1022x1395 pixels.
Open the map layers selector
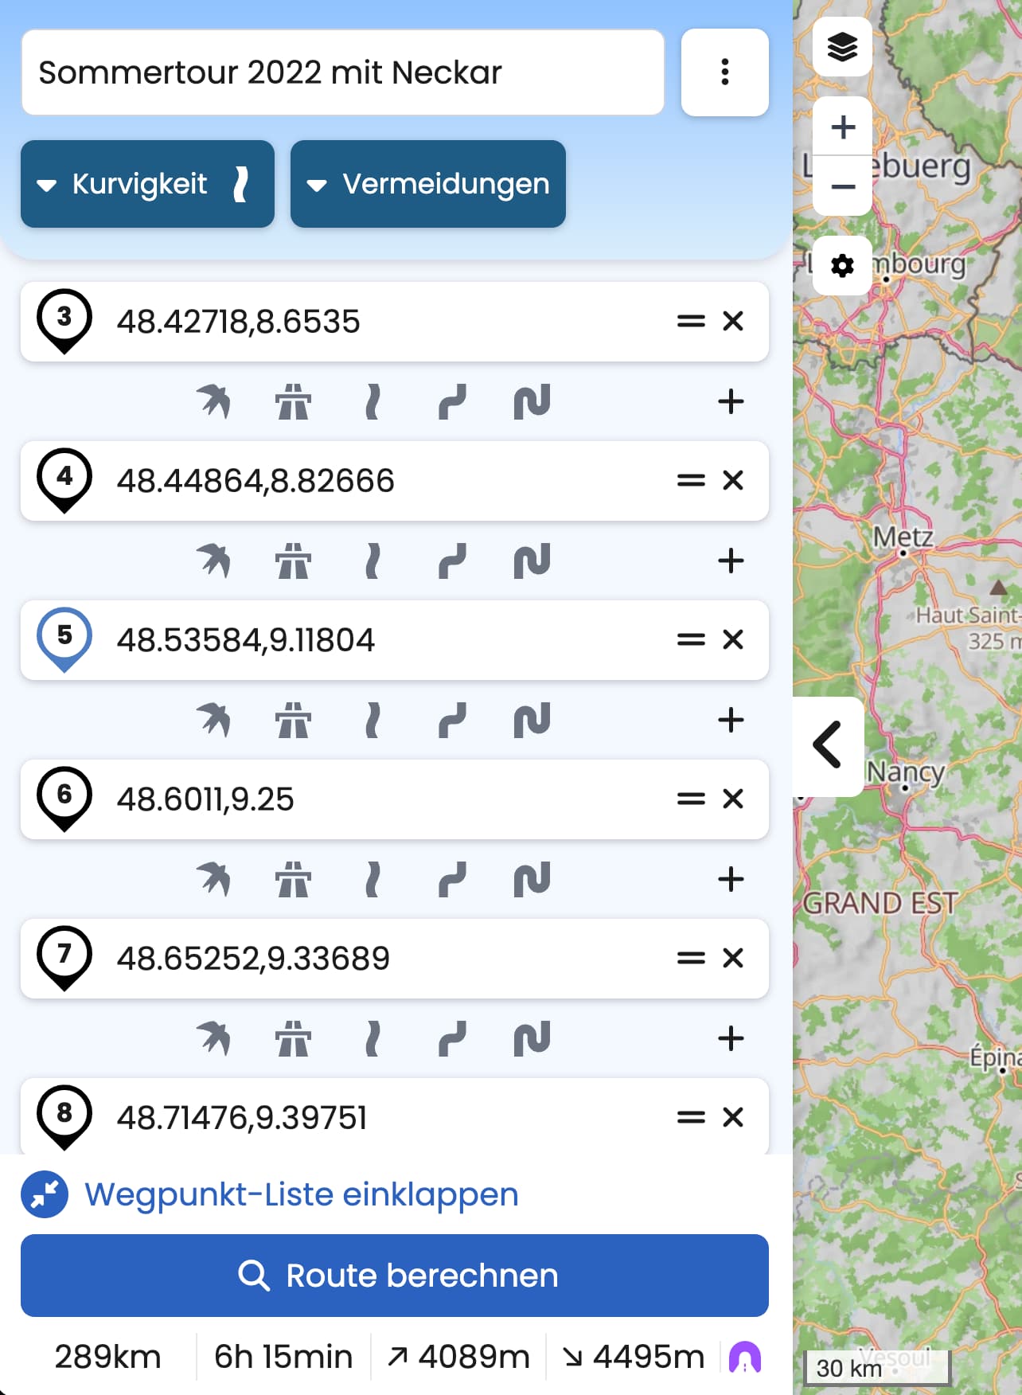click(x=842, y=47)
